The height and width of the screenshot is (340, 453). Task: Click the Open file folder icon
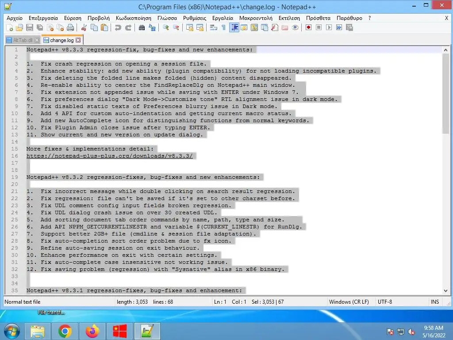[x=19, y=27]
